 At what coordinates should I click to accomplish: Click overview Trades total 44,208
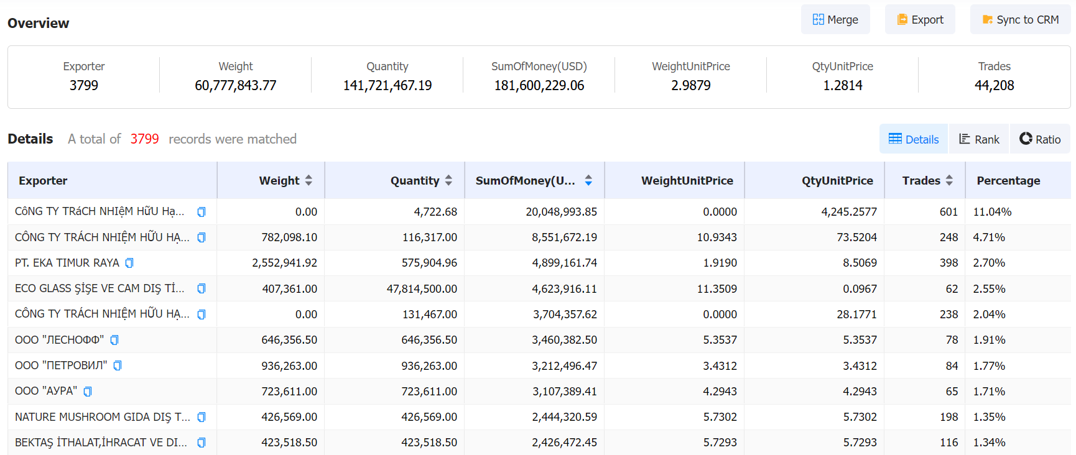(x=994, y=85)
